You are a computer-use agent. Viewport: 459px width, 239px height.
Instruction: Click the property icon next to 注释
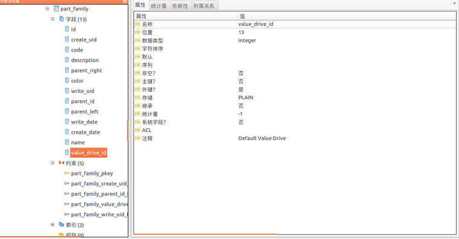point(138,139)
